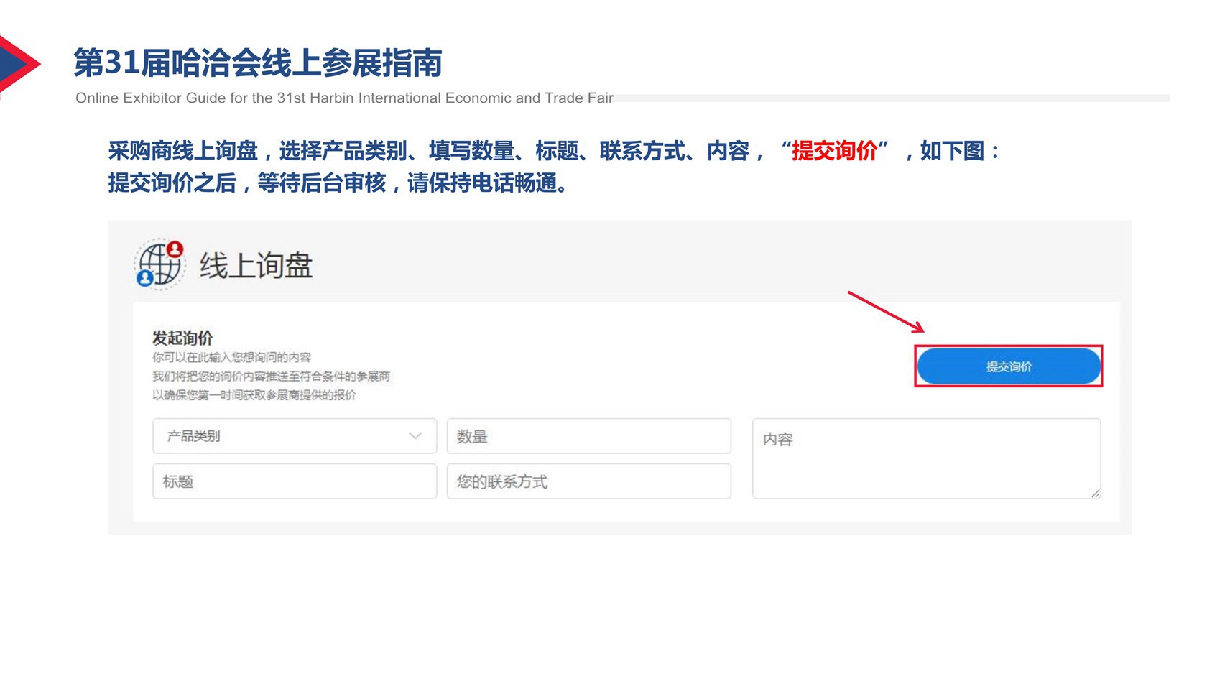
Task: Click the 线上询盘 heading text
Action: [256, 266]
